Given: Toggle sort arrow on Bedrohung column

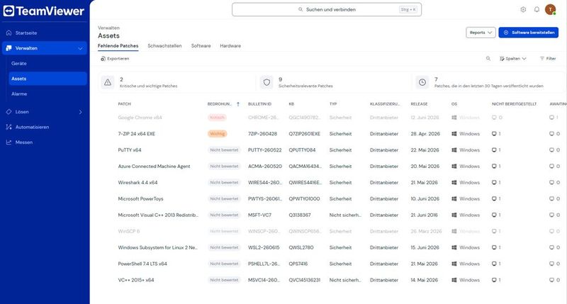Looking at the screenshot, I should 238,104.
